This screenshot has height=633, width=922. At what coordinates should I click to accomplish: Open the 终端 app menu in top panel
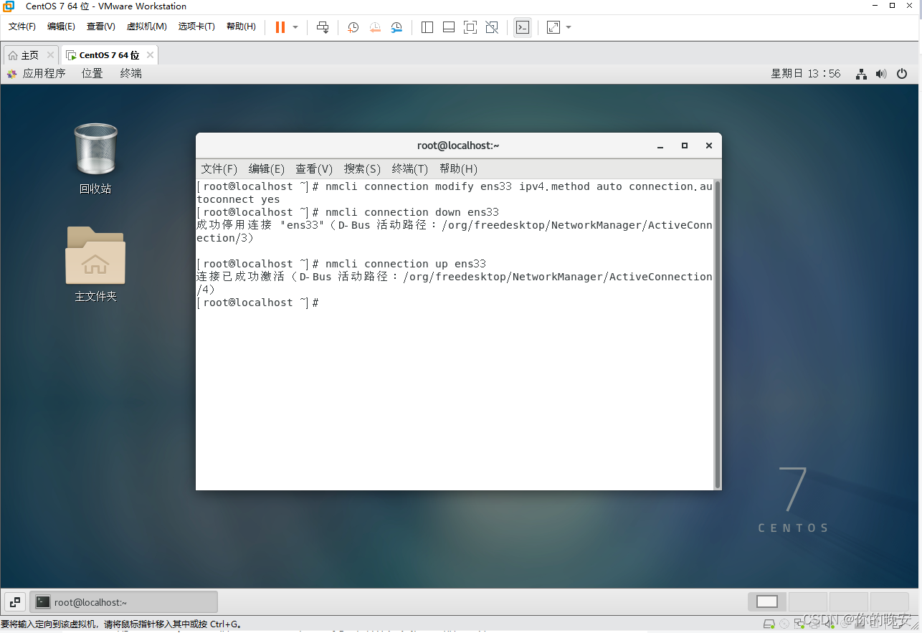tap(130, 73)
